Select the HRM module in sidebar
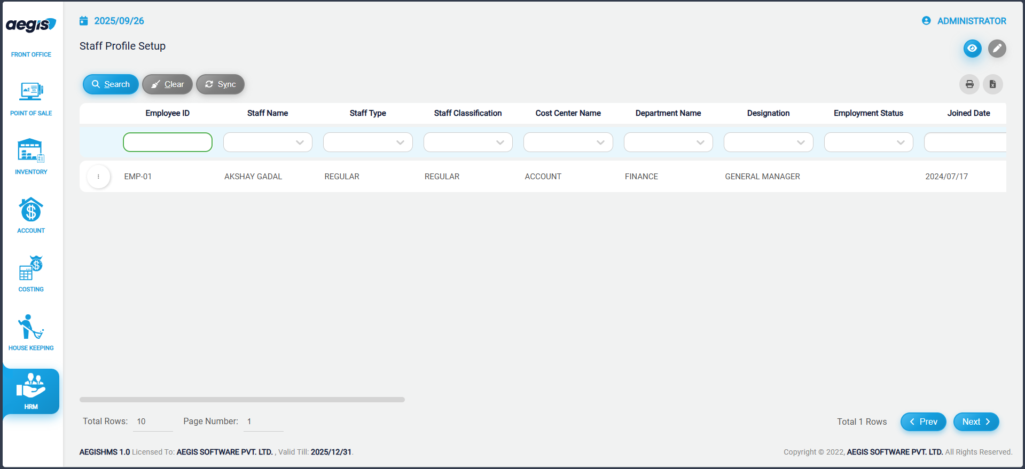The height and width of the screenshot is (469, 1025). (x=31, y=392)
